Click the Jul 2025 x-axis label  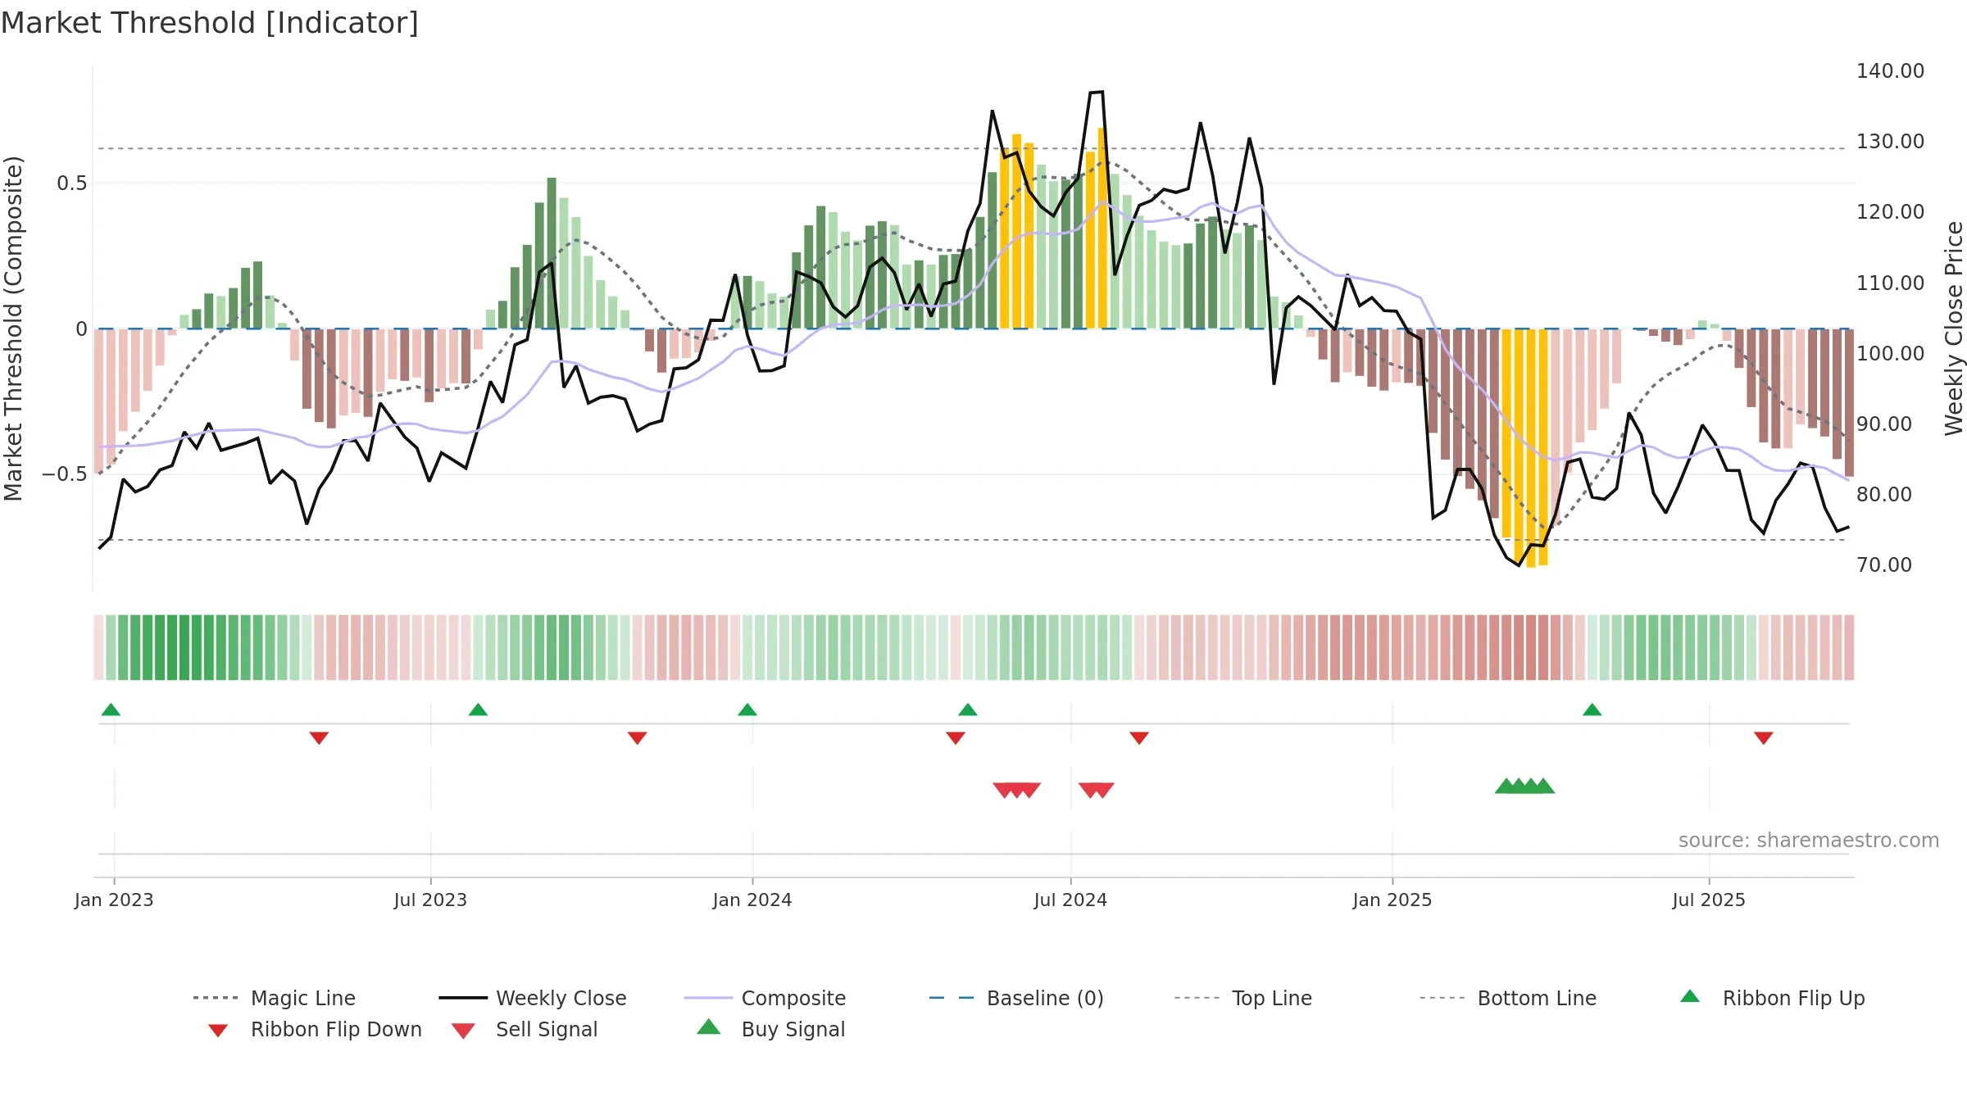1709,900
